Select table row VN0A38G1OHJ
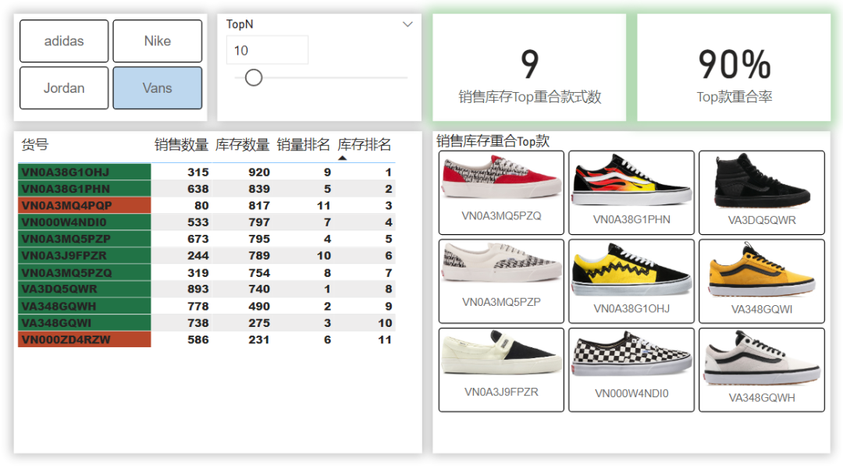Screen dimensions: 843x469 pyautogui.click(x=206, y=172)
